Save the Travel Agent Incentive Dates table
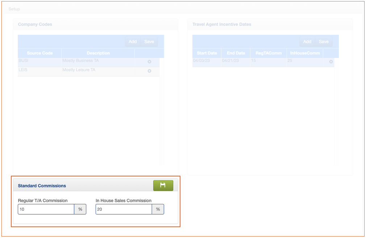 point(324,42)
